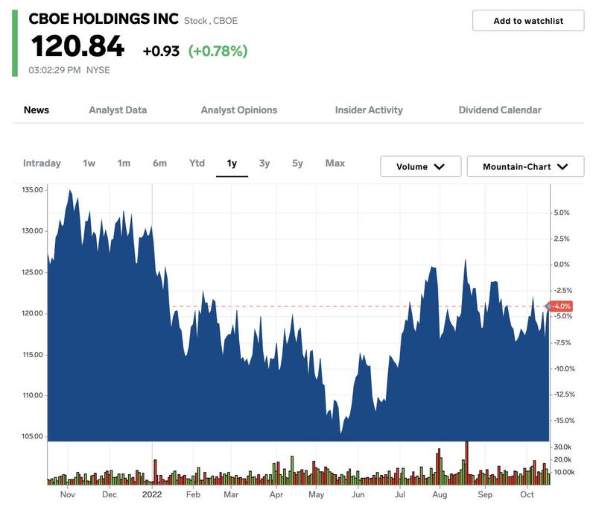Select the Intraday time range
The width and height of the screenshot is (596, 510).
point(42,163)
